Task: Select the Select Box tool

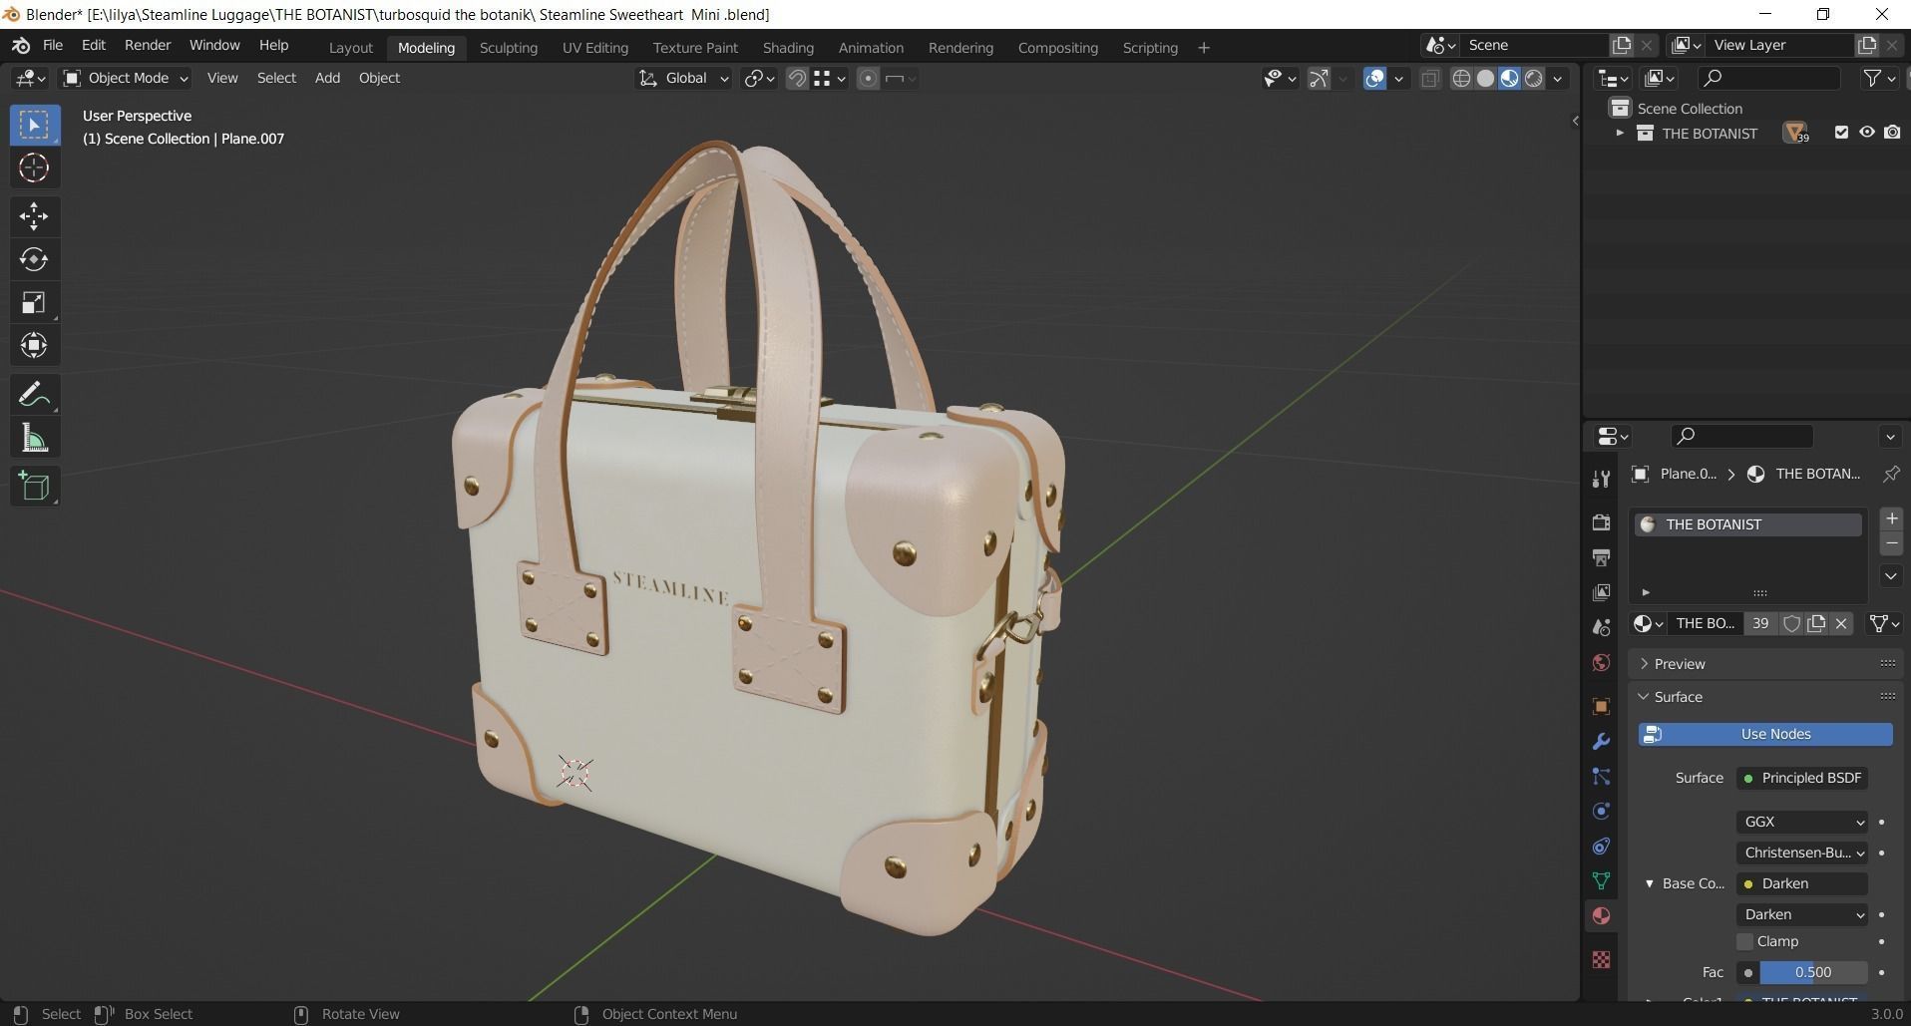Action: click(x=34, y=125)
